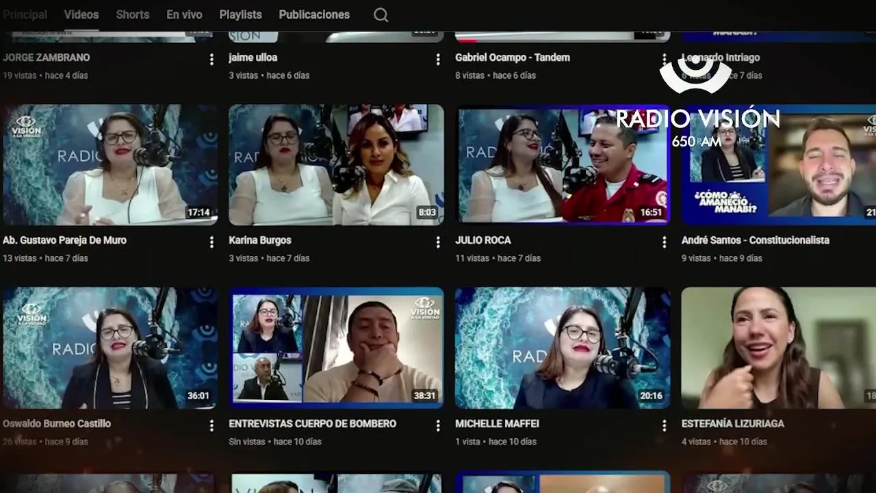The height and width of the screenshot is (493, 876).
Task: Click the Leonardo Intriago video title
Action: pos(721,58)
